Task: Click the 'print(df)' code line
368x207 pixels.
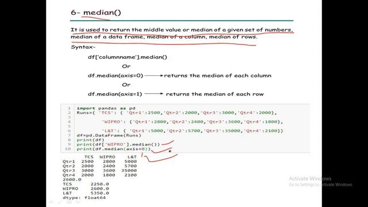Action: tap(90, 140)
